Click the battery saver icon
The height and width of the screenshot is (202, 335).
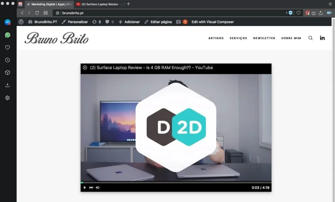(329, 13)
